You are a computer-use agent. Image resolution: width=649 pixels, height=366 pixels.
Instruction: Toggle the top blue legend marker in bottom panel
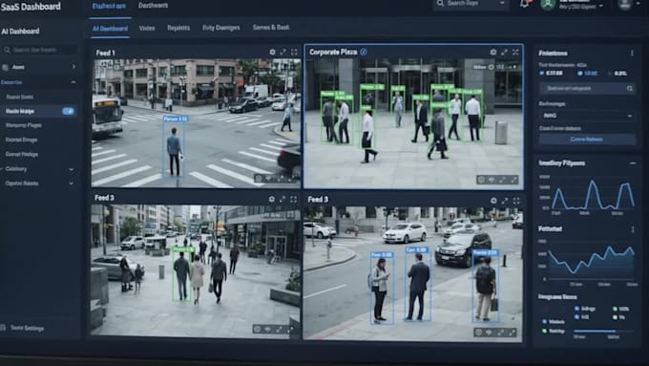(577, 309)
